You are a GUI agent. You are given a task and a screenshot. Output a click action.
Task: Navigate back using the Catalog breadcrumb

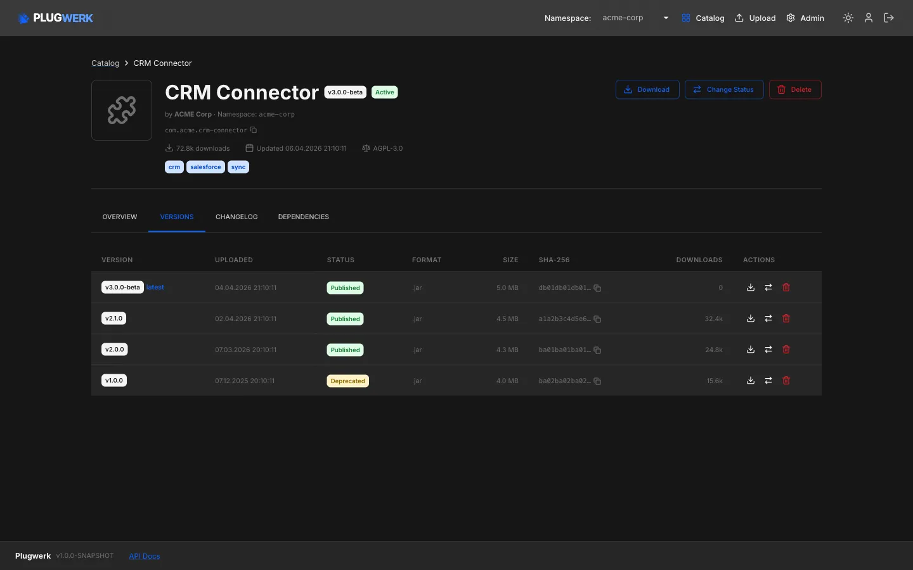click(x=105, y=63)
